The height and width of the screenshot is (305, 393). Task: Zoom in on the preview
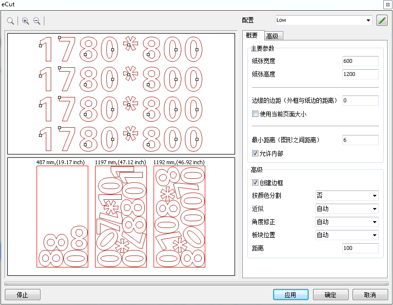click(x=25, y=21)
